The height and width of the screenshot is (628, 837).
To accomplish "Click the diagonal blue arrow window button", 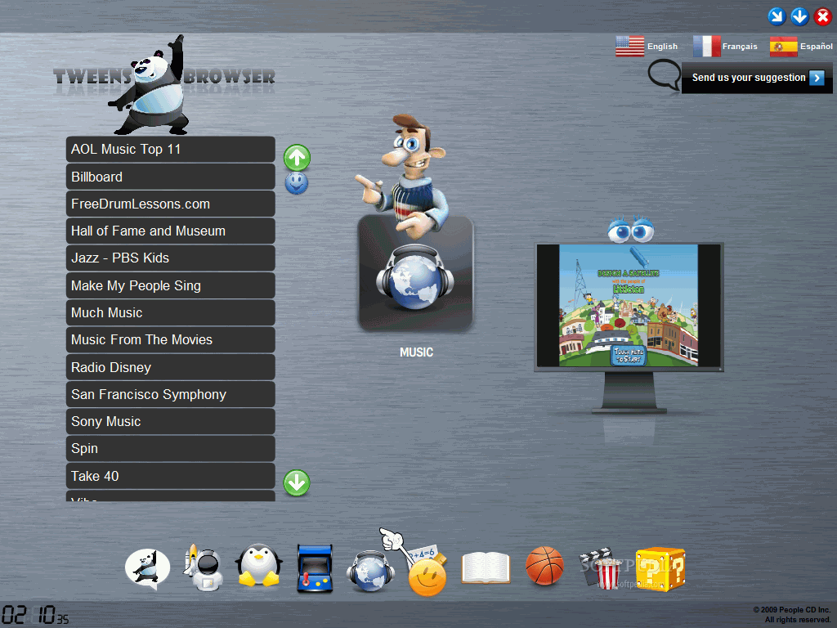I will pos(777,16).
